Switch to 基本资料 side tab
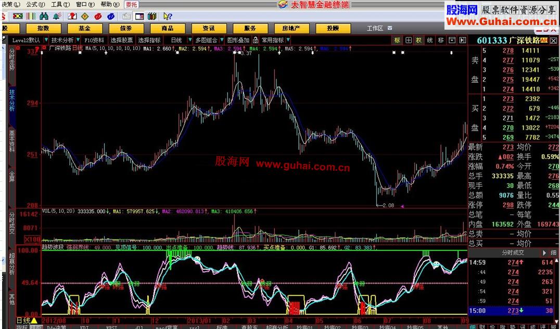 (x=12, y=142)
